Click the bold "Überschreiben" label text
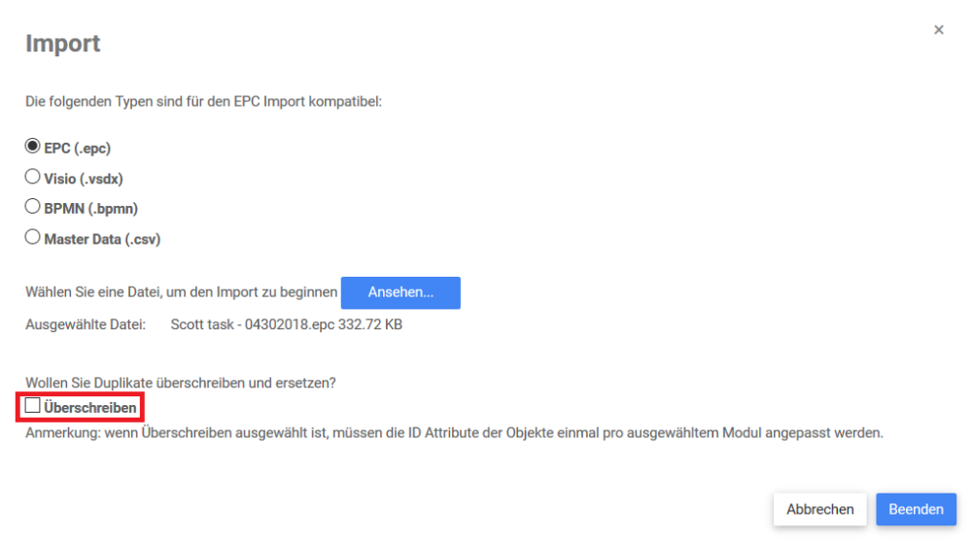Image resolution: width=972 pixels, height=541 pixels. click(x=90, y=408)
